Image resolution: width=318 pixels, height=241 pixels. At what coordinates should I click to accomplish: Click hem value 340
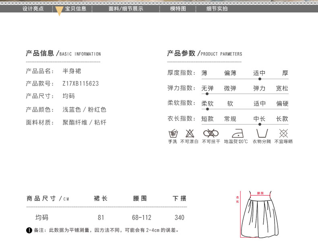click(x=180, y=218)
